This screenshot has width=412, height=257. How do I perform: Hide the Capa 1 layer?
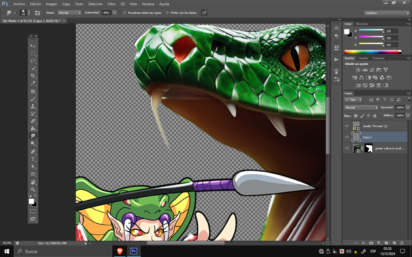(x=347, y=137)
